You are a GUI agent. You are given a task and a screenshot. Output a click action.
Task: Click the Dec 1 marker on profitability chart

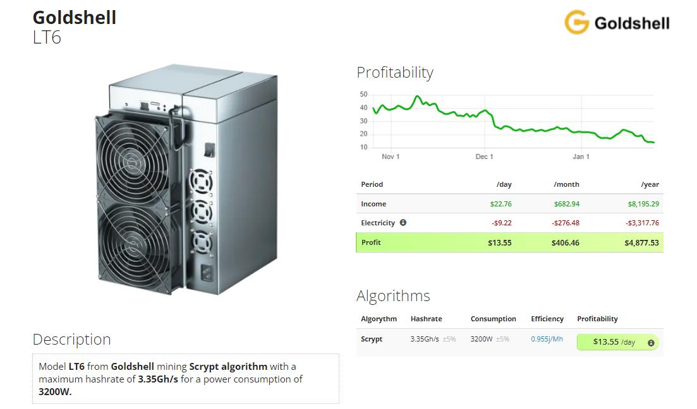pos(484,157)
